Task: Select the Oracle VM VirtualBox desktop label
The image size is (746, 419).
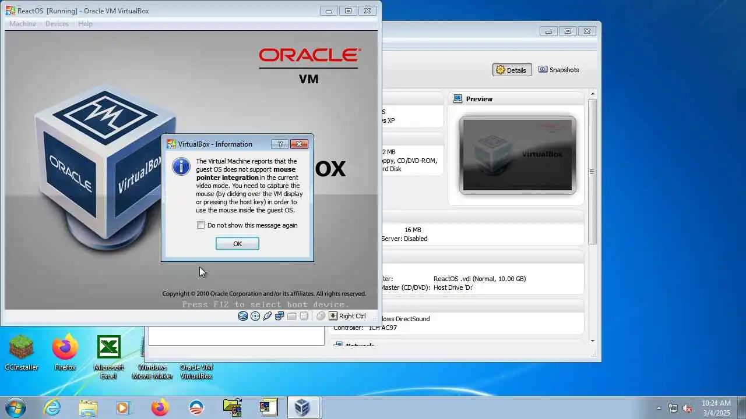Action: click(196, 371)
